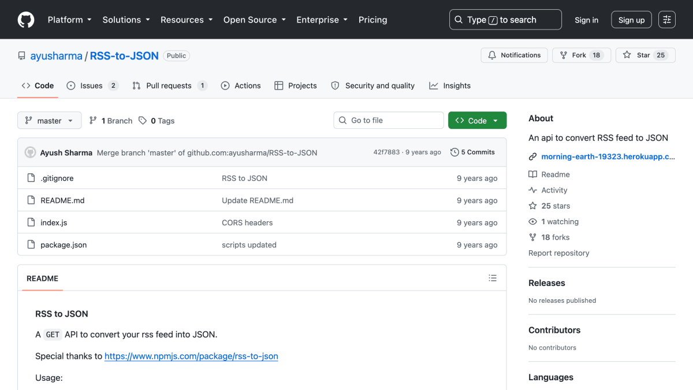Image resolution: width=693 pixels, height=390 pixels.
Task: Click the fork icon beside 18 forks
Action: pos(533,237)
